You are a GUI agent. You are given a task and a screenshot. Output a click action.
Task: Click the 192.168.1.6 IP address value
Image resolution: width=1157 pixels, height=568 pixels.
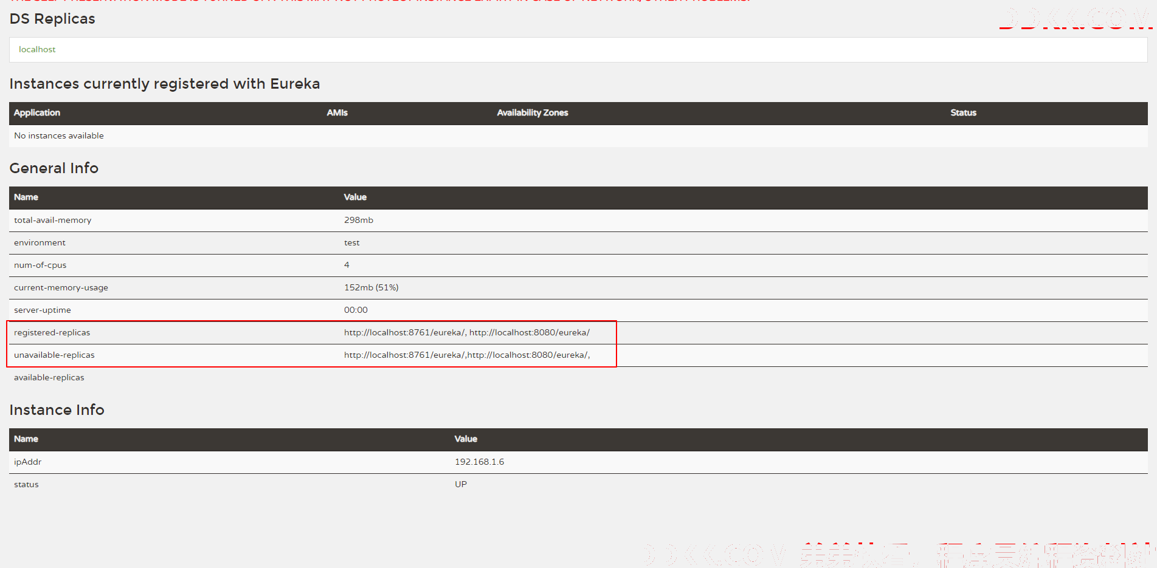pos(479,462)
